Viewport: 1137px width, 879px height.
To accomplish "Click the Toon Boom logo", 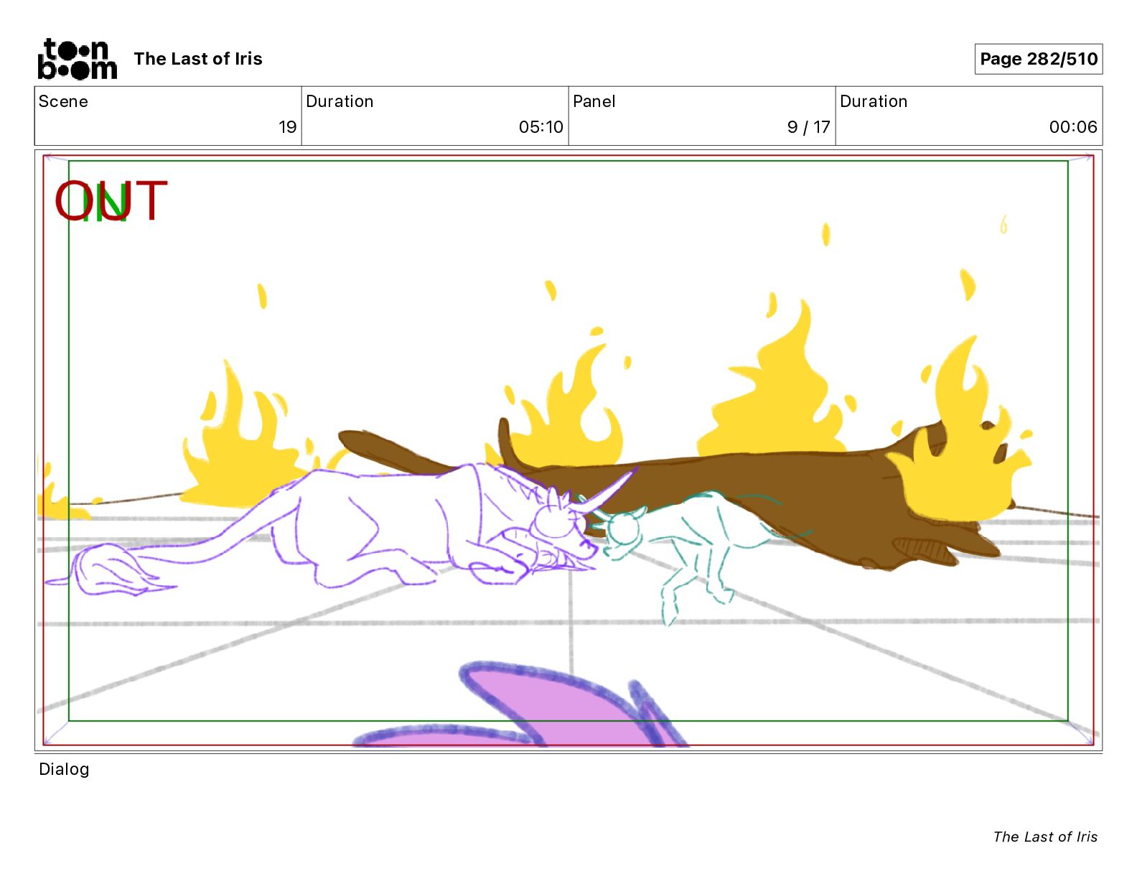I will (x=77, y=59).
